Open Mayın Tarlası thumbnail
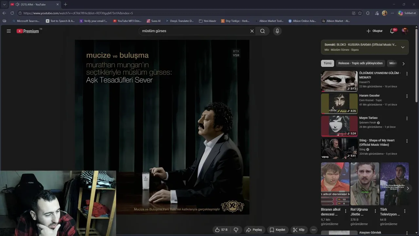Image resolution: width=419 pixels, height=236 pixels. coord(339,126)
